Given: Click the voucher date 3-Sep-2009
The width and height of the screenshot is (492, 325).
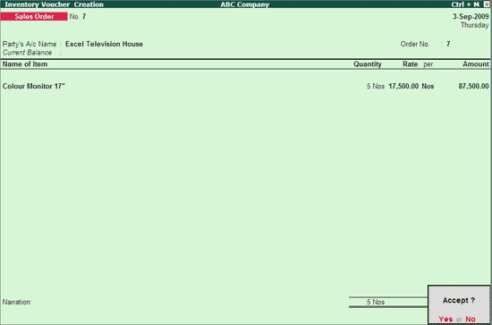Looking at the screenshot, I should click(x=471, y=17).
